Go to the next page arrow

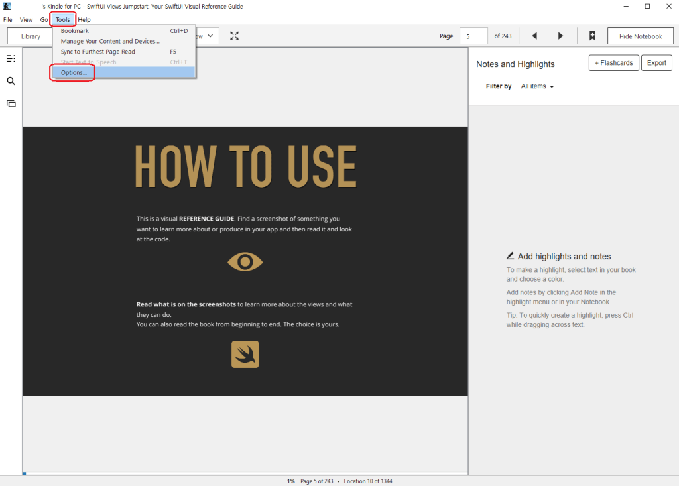click(560, 36)
